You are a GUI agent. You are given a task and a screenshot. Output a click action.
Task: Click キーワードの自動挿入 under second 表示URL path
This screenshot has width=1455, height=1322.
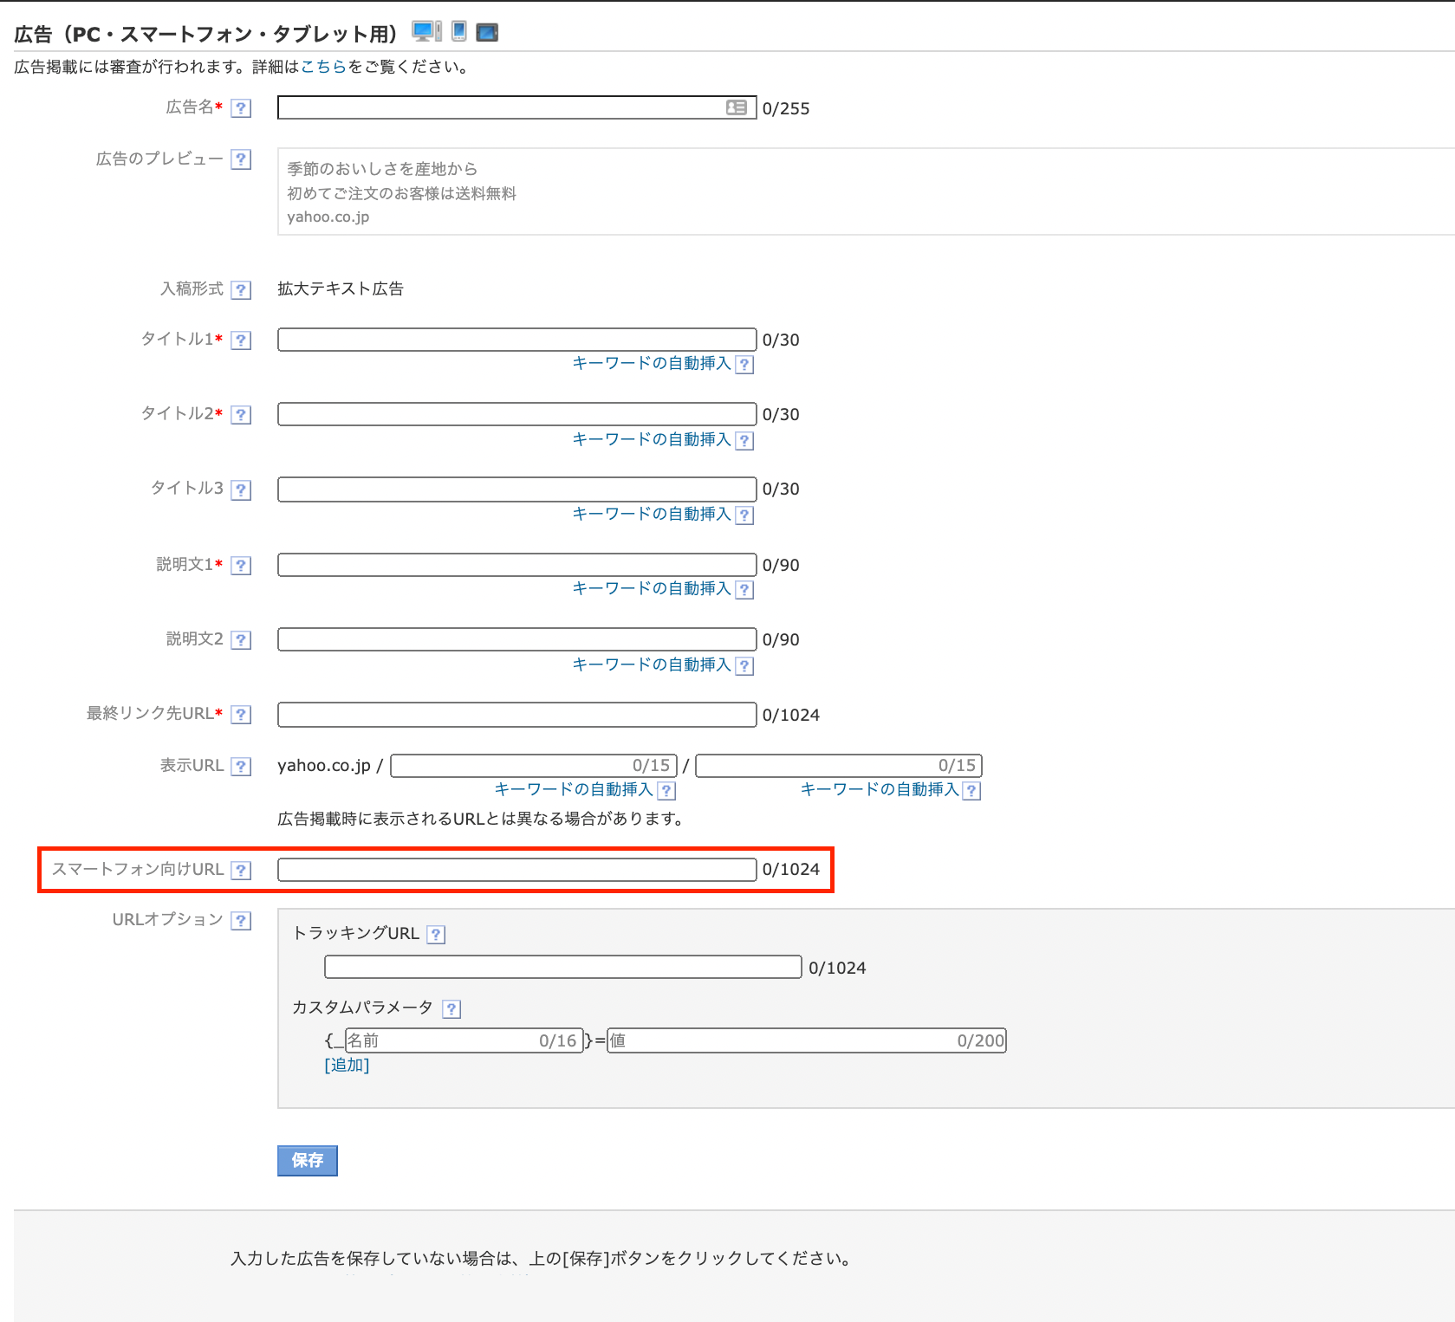880,789
